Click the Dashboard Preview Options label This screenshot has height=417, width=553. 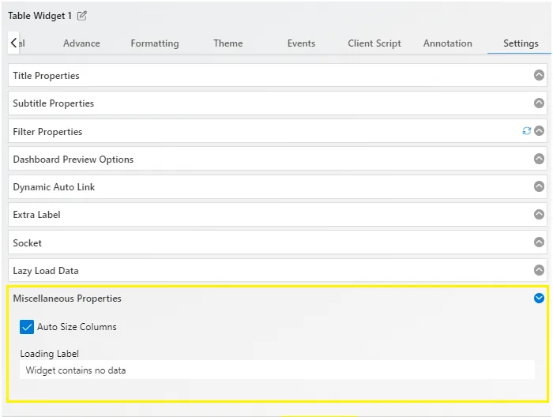pyautogui.click(x=73, y=160)
